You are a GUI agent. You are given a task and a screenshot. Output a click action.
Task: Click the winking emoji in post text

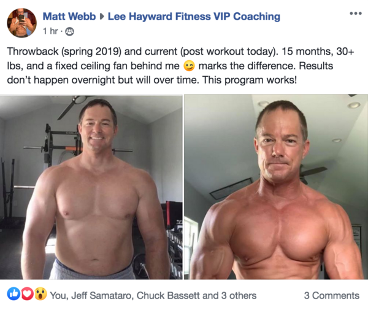coord(189,66)
